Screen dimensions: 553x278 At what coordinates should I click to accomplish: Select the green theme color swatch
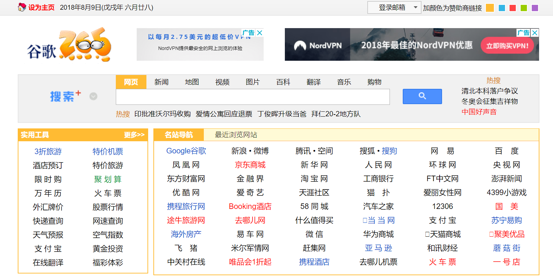pos(524,8)
